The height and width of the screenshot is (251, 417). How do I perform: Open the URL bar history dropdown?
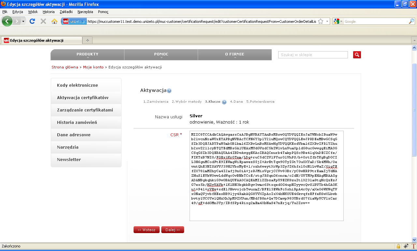[x=327, y=21]
